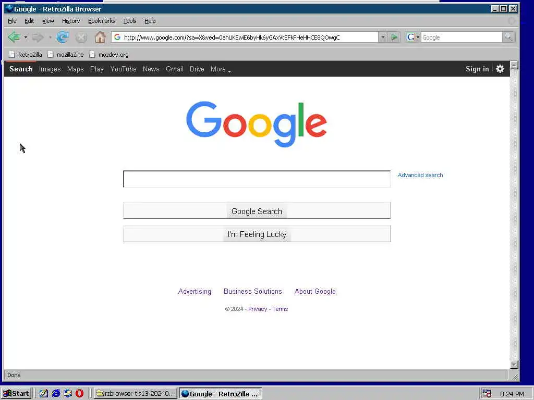Launch Opera from quick launch
534x400 pixels.
79,394
